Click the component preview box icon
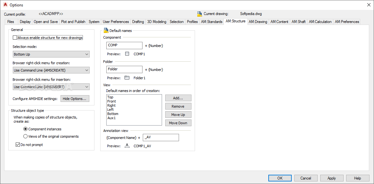Screen dimensions: 374x184 tap(127, 54)
